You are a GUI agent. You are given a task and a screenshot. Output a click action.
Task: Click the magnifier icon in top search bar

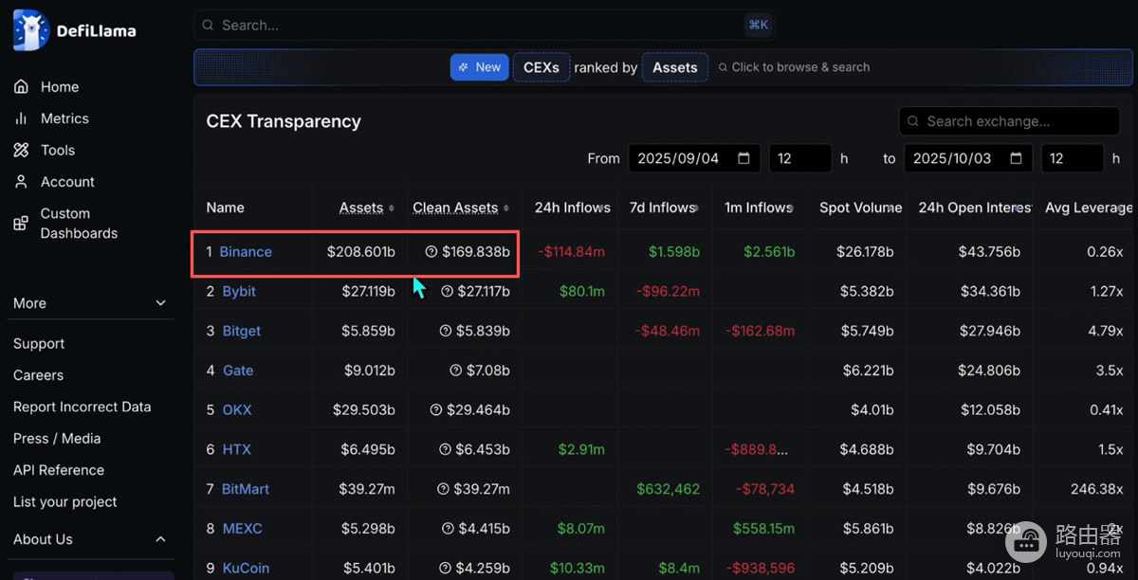(208, 26)
